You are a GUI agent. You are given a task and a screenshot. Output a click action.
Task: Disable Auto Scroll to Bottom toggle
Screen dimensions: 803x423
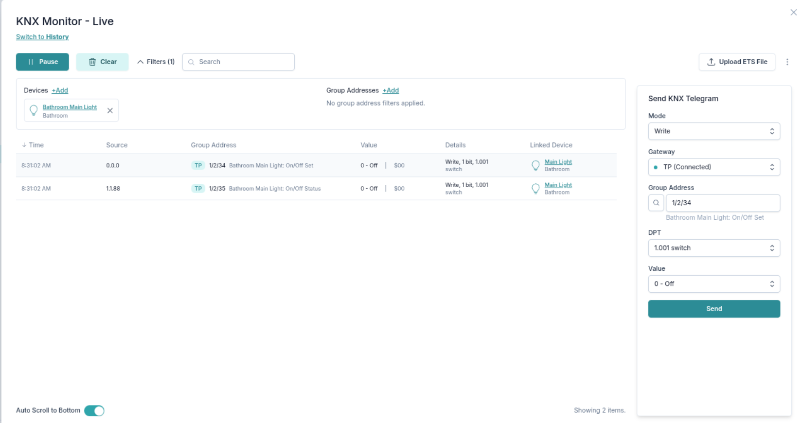[x=94, y=411]
